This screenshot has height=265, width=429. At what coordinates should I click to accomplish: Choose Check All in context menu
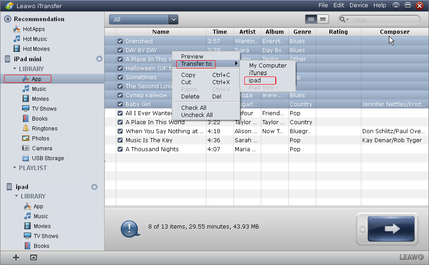pyautogui.click(x=206, y=108)
